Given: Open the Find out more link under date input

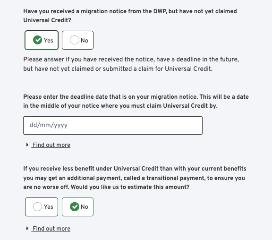Looking at the screenshot, I should (x=51, y=145).
